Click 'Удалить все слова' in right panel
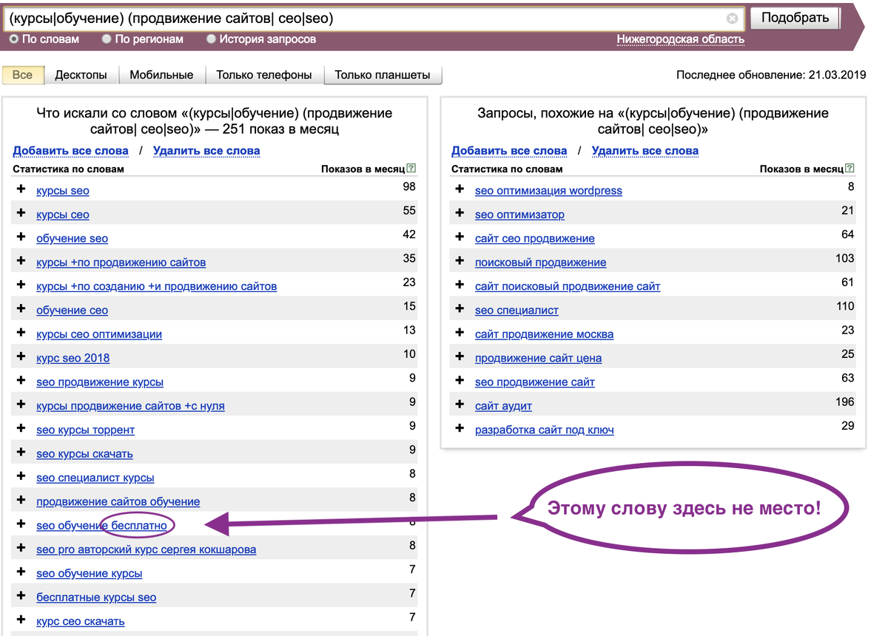Screen dimensions: 888x636 pyautogui.click(x=645, y=150)
